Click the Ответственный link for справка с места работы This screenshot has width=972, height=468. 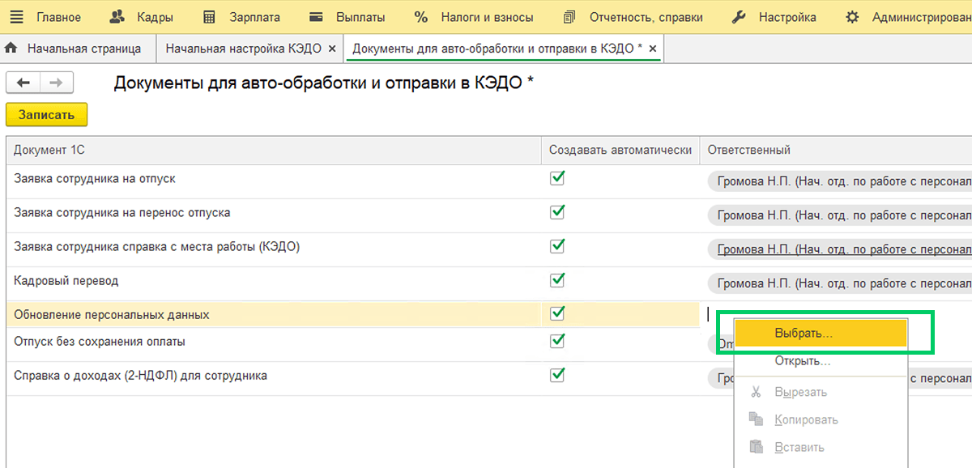(x=844, y=249)
